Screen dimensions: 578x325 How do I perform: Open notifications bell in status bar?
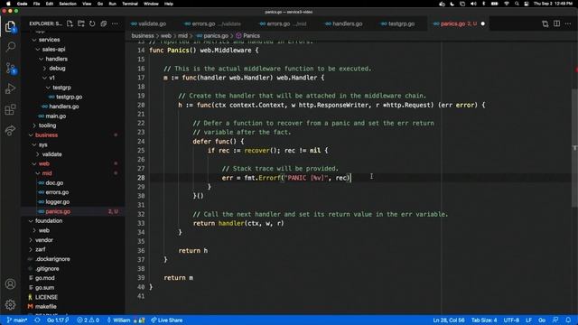click(568, 320)
